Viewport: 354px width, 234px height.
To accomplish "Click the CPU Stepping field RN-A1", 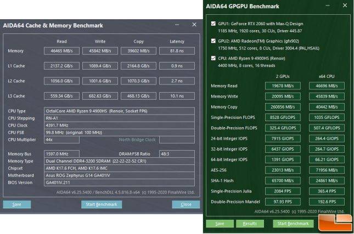I will pos(119,118).
